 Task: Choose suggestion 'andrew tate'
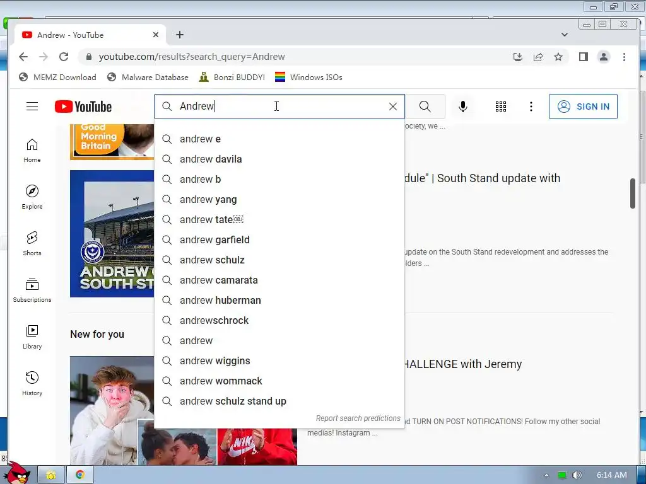tap(279, 220)
